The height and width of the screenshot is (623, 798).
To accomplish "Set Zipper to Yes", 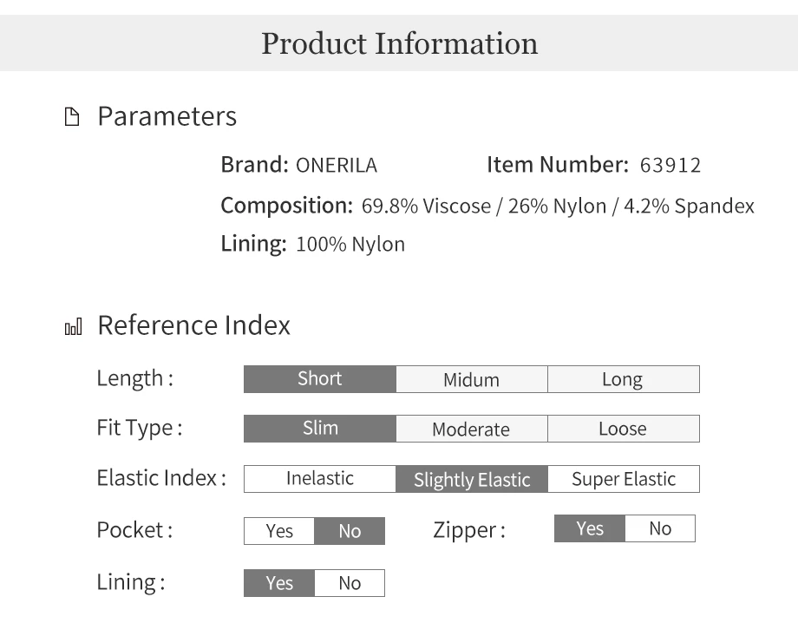I will pyautogui.click(x=589, y=528).
